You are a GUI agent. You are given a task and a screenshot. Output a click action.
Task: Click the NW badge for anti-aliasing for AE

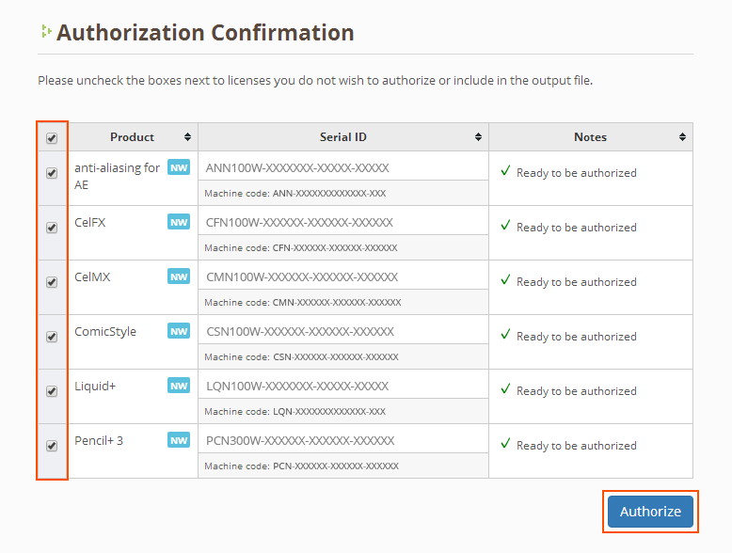tap(178, 167)
